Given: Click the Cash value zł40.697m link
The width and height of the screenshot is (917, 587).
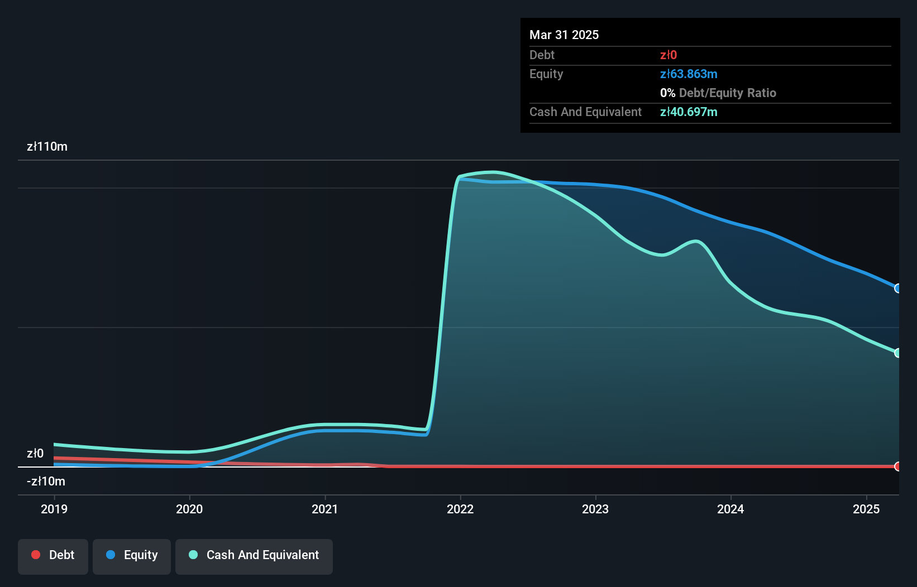Looking at the screenshot, I should (689, 112).
